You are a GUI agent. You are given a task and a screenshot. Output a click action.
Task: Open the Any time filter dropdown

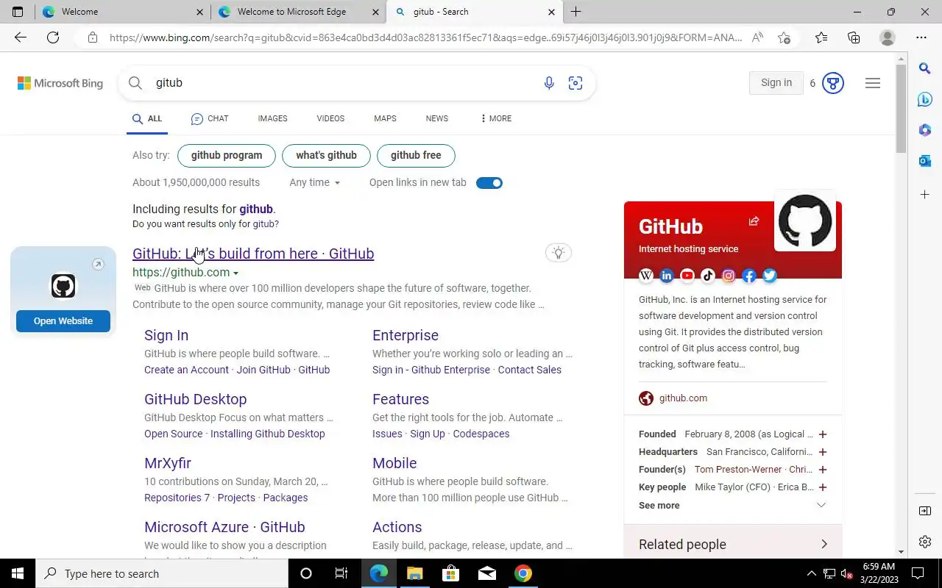point(314,182)
